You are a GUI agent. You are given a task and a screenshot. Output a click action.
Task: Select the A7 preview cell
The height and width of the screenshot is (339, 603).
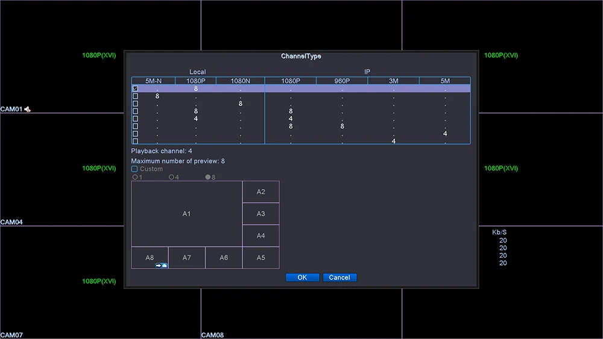point(186,258)
